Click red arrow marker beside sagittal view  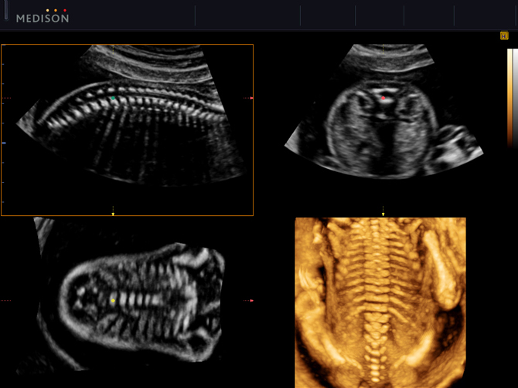point(251,98)
